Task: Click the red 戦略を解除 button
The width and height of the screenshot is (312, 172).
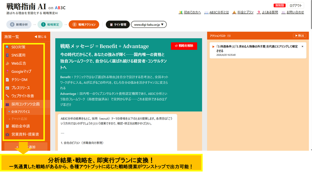Action: coord(184,46)
